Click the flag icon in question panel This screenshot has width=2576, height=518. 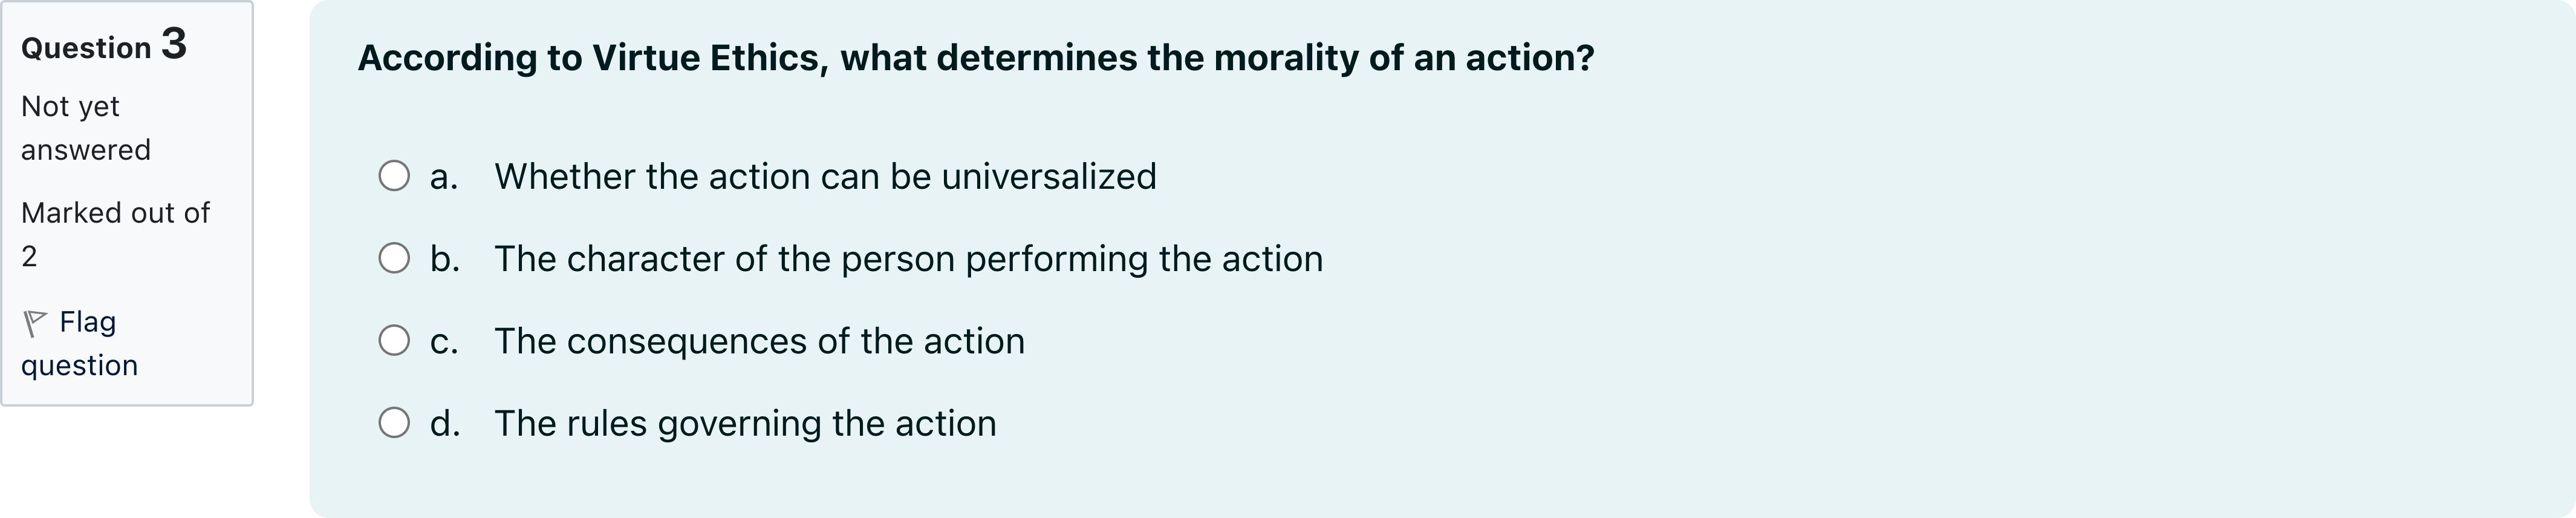pos(35,323)
